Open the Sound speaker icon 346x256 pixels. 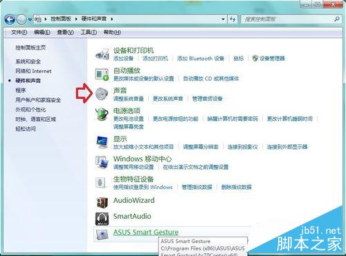click(102, 94)
